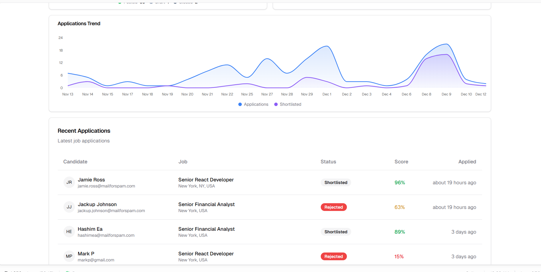Click Hashim Ea's HE avatar circle
Image resolution: width=541 pixels, height=272 pixels.
click(x=69, y=232)
